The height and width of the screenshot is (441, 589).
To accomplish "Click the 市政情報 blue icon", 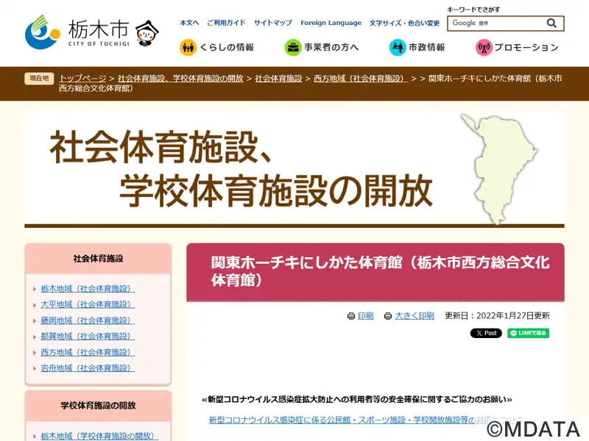I will pos(398,47).
